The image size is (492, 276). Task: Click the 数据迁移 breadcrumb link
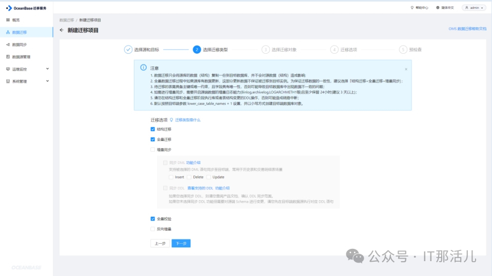point(67,20)
